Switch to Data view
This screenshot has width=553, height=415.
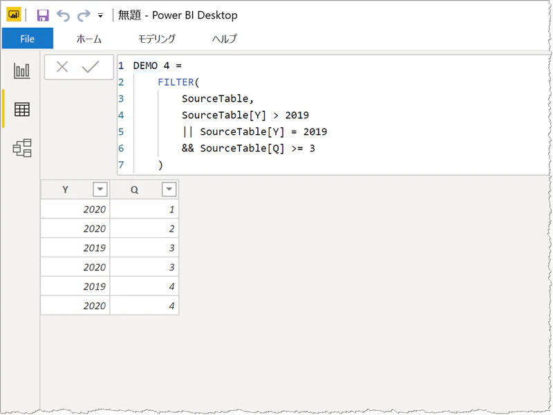pos(22,109)
